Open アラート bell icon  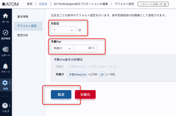click(x=5, y=66)
